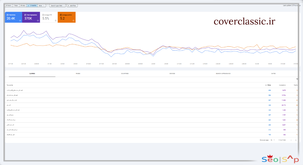Sort table by the Clicks column header
The image size is (303, 165).
click(268, 85)
